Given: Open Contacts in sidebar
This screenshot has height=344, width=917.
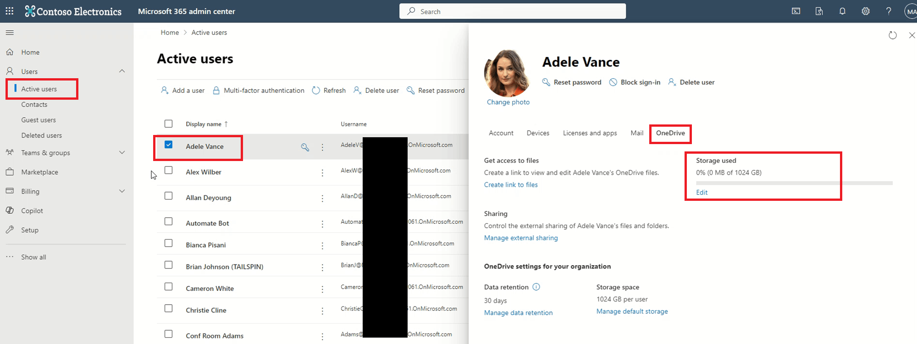Looking at the screenshot, I should click(x=34, y=104).
